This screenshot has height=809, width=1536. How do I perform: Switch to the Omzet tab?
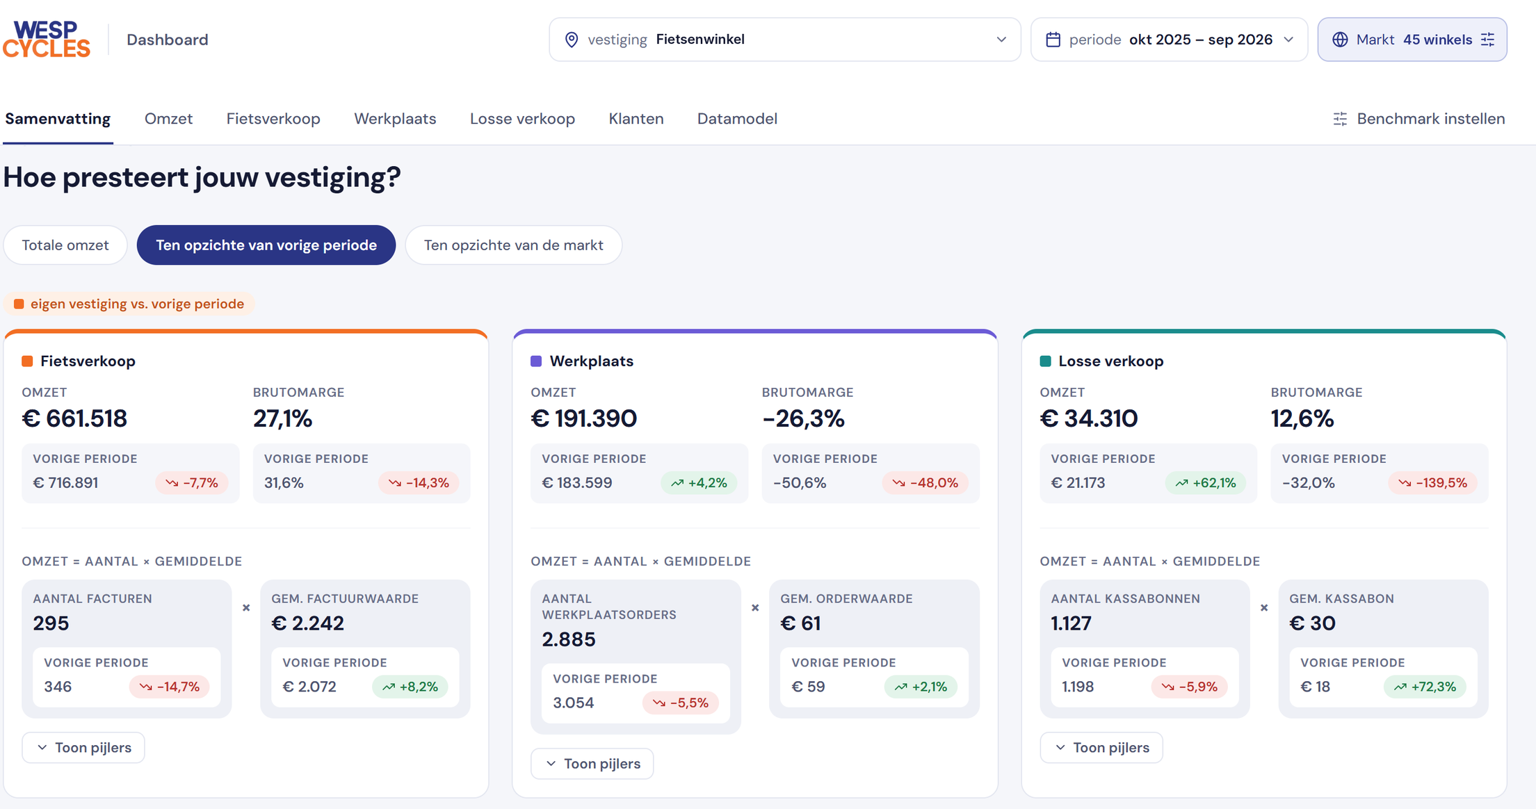click(168, 119)
